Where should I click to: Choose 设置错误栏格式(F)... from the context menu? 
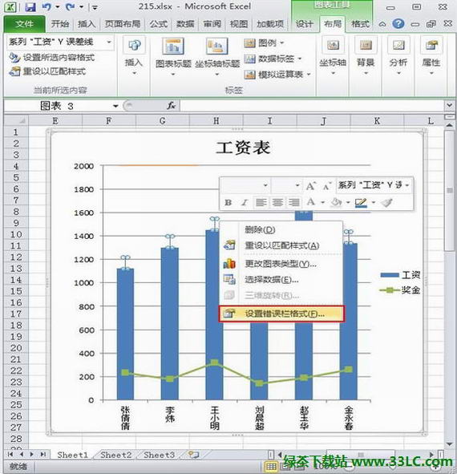[x=281, y=314]
